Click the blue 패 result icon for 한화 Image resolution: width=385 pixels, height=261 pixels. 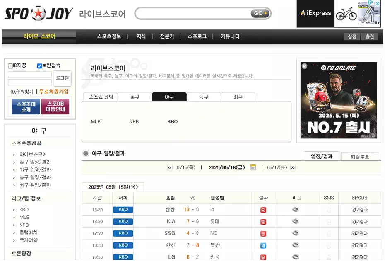263,245
